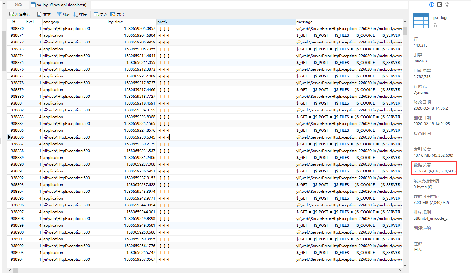Switch to the 对象 tab
This screenshot has width=471, height=273.
tap(18, 5)
